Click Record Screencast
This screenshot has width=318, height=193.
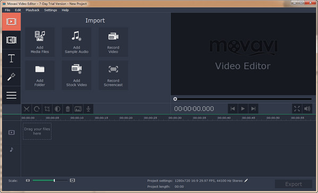[113, 75]
